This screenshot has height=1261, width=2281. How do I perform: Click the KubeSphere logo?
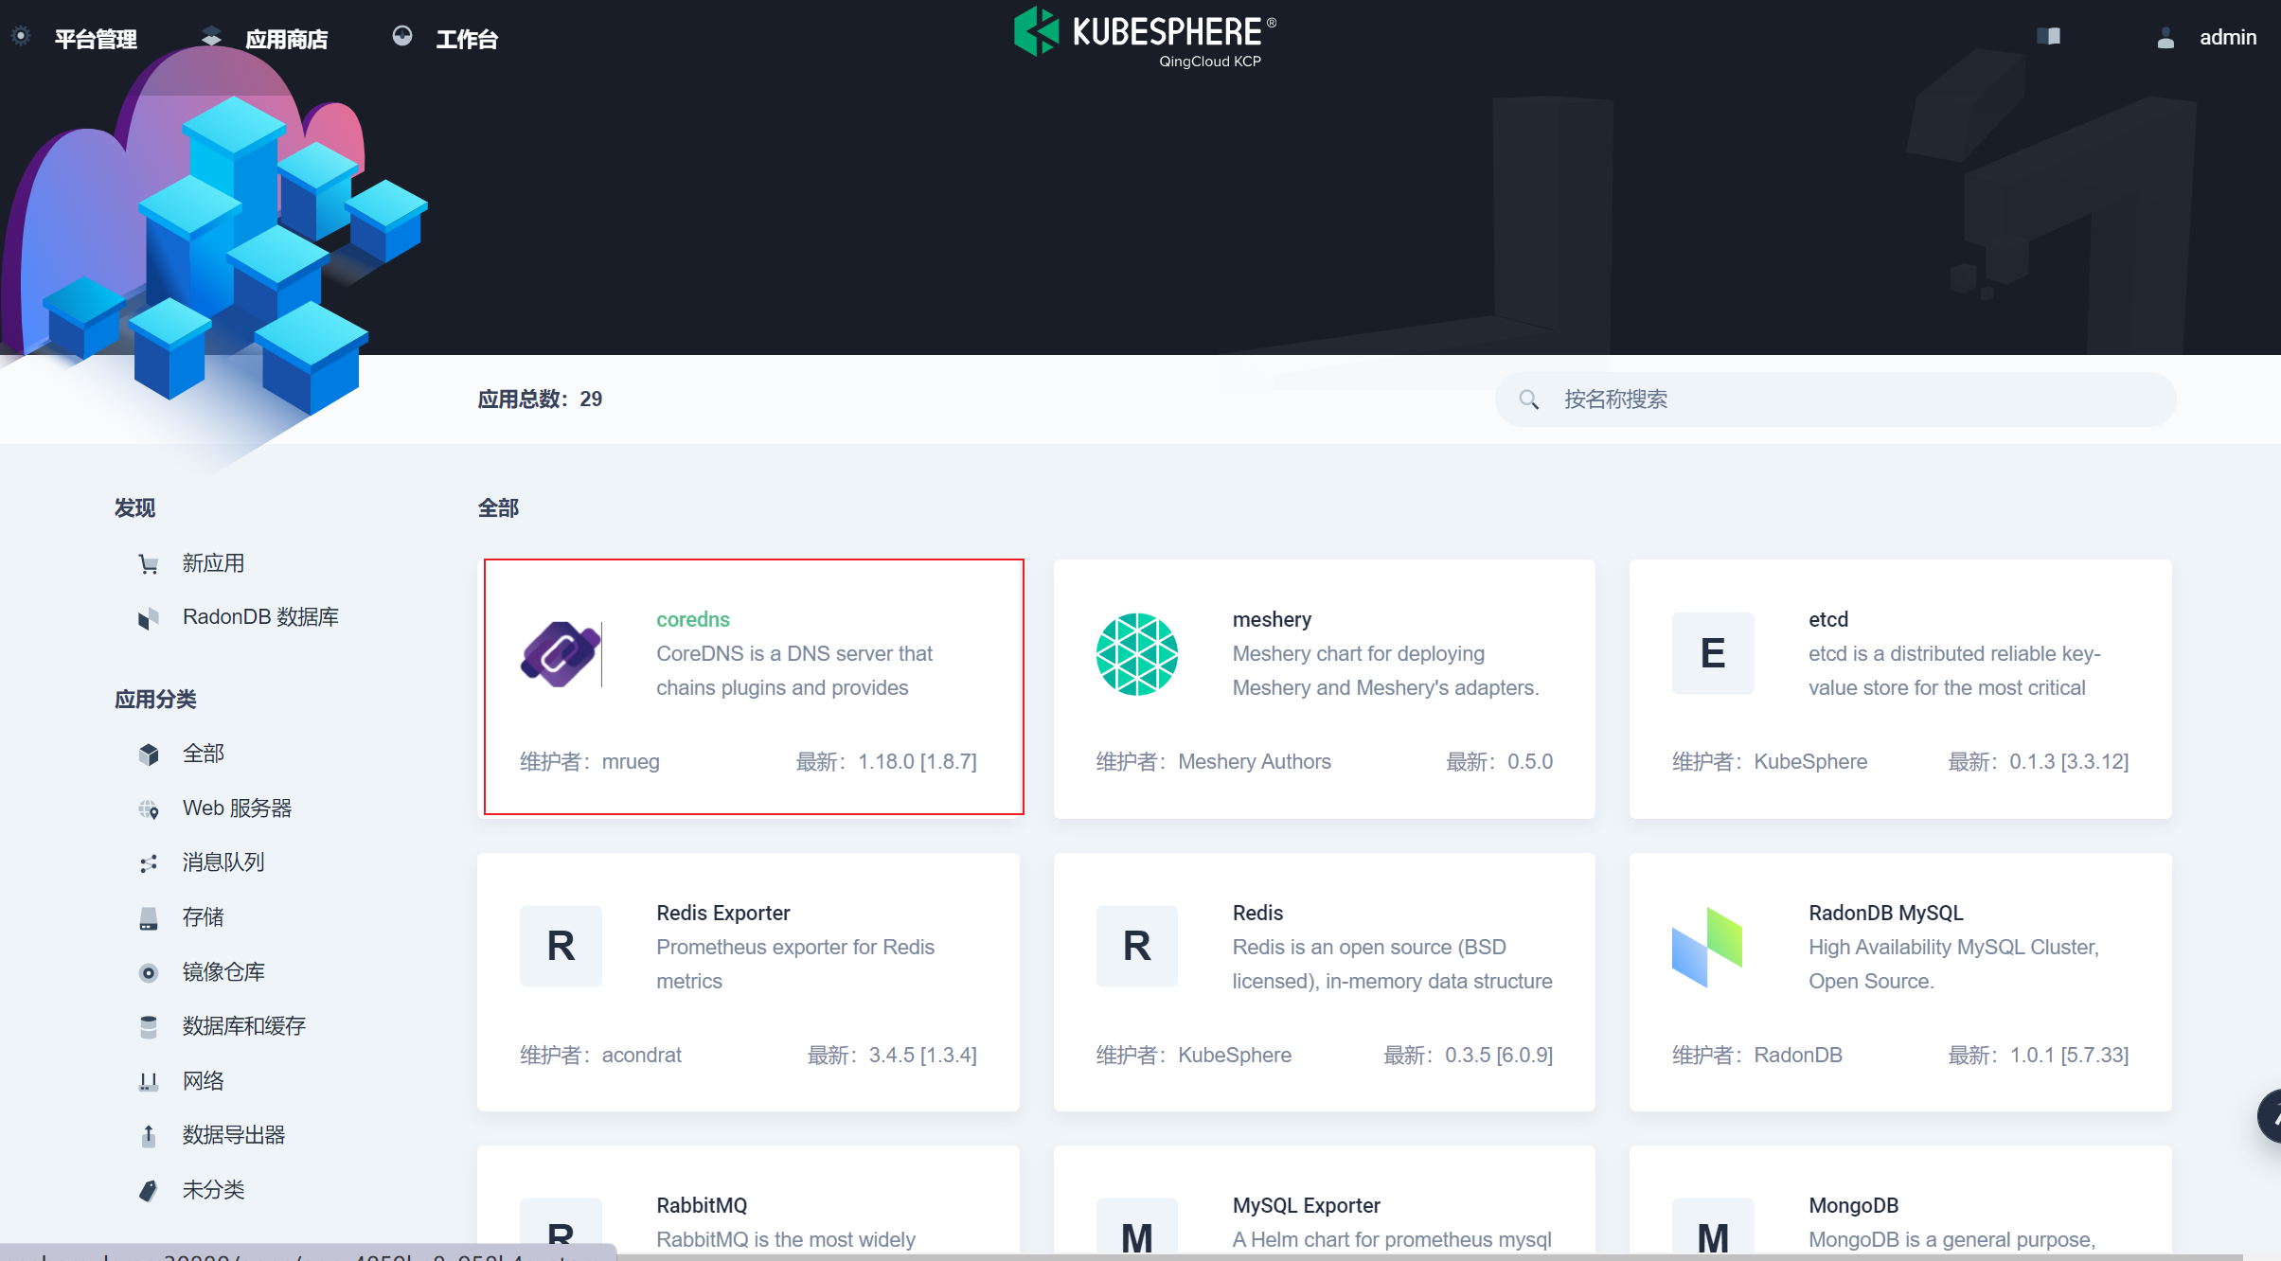click(x=1145, y=36)
